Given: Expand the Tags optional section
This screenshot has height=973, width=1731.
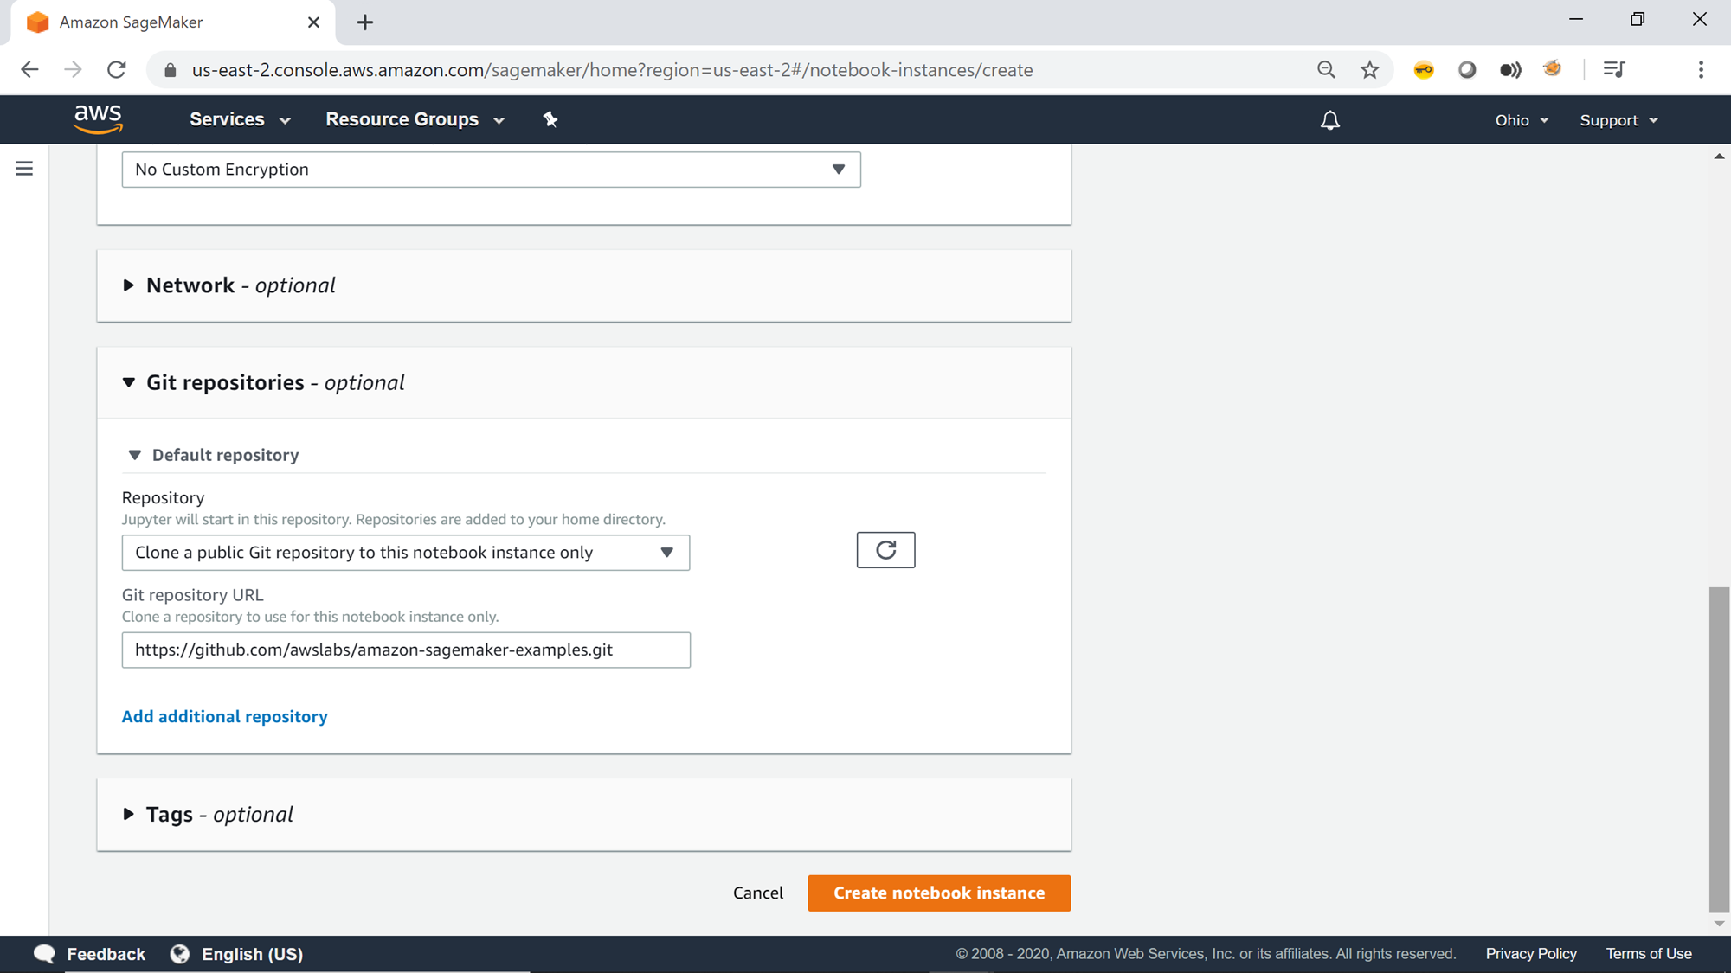Looking at the screenshot, I should 128,814.
